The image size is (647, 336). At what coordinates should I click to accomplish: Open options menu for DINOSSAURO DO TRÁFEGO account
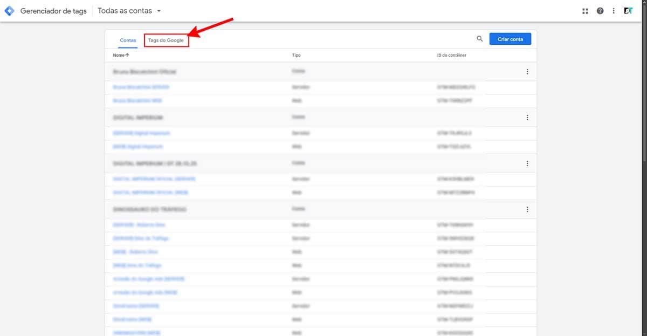[527, 209]
